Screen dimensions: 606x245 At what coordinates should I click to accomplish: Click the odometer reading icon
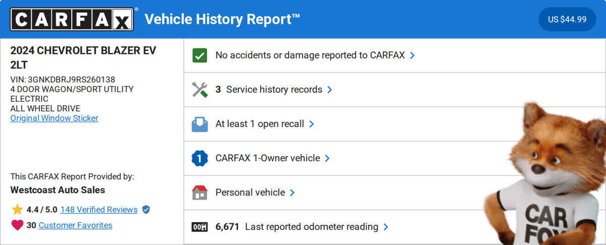point(200,227)
